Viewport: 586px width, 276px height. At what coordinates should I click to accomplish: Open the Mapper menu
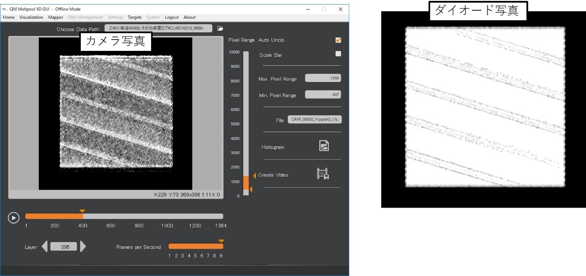pyautogui.click(x=55, y=18)
